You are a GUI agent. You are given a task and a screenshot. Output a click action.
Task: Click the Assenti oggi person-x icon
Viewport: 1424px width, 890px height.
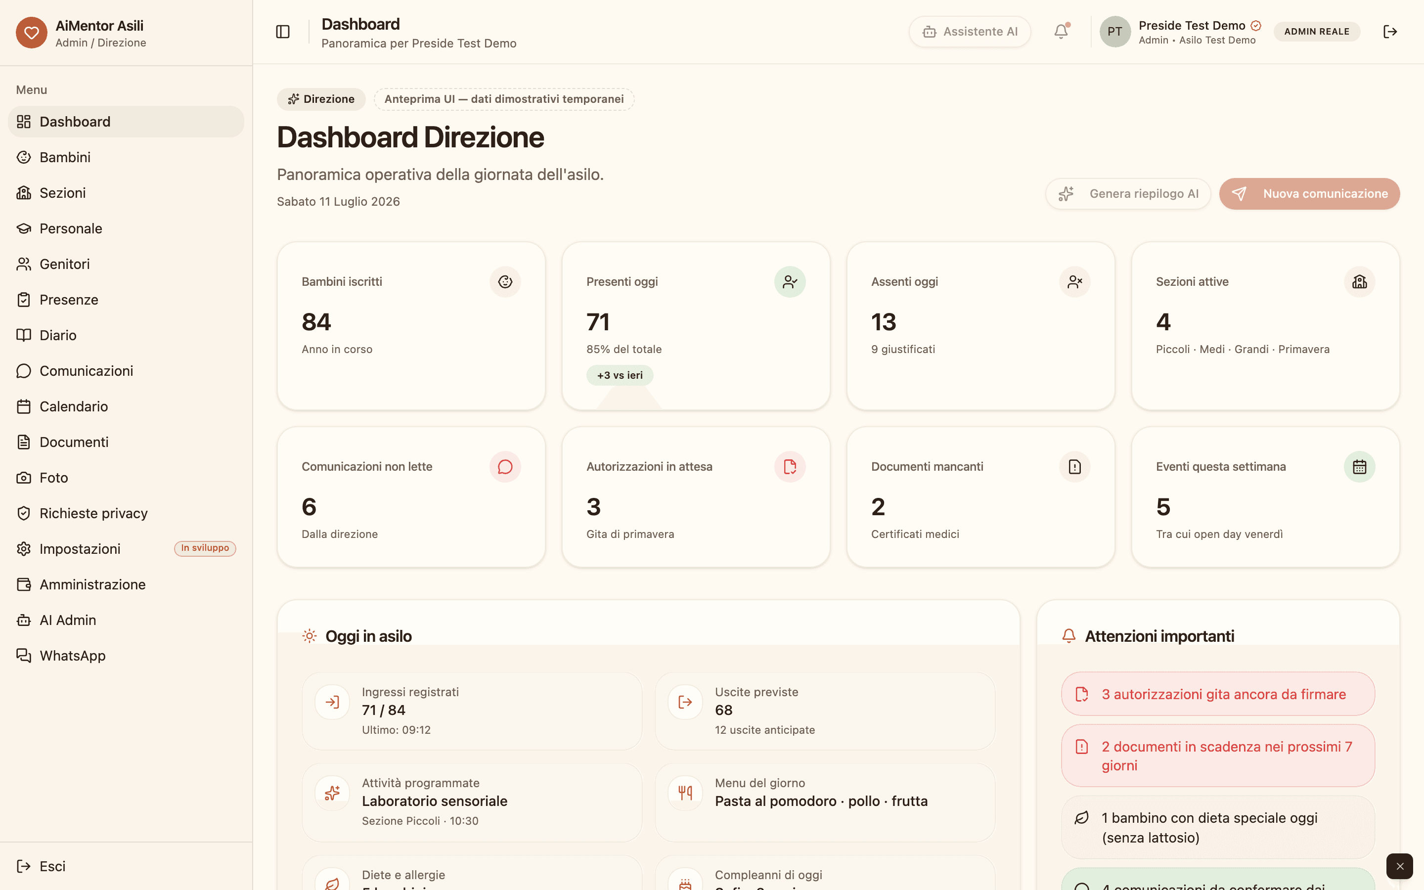(1074, 282)
